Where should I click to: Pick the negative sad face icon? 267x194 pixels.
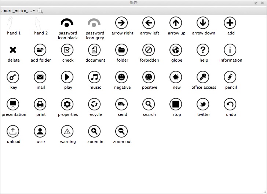[x=121, y=77]
